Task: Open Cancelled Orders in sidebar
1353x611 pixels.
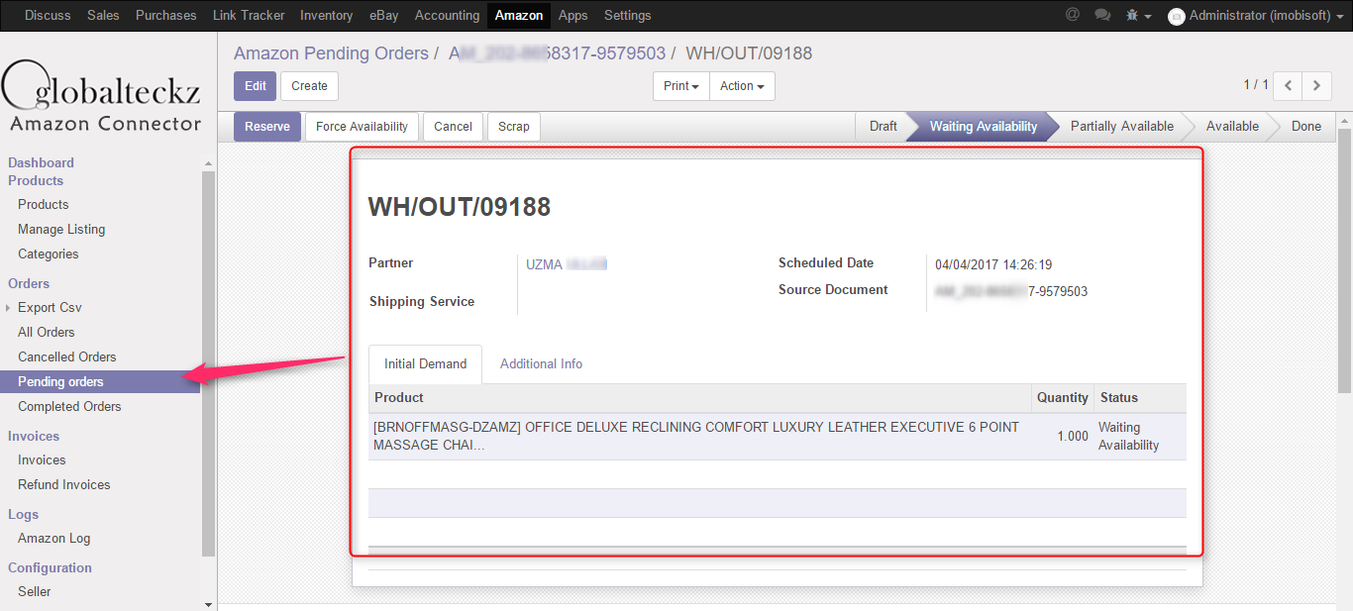Action: pos(67,357)
